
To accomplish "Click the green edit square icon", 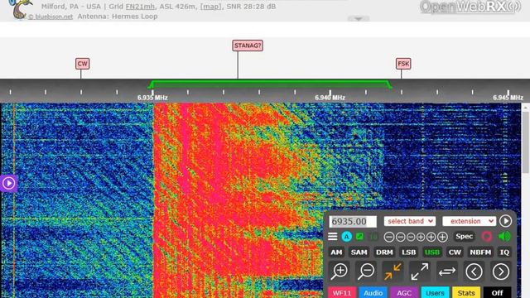I will (360, 237).
